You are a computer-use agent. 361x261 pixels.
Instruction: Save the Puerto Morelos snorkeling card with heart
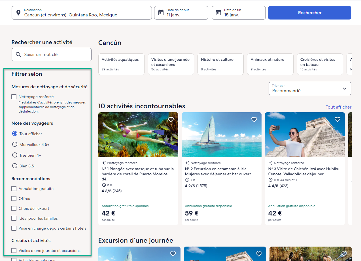[x=171, y=120]
